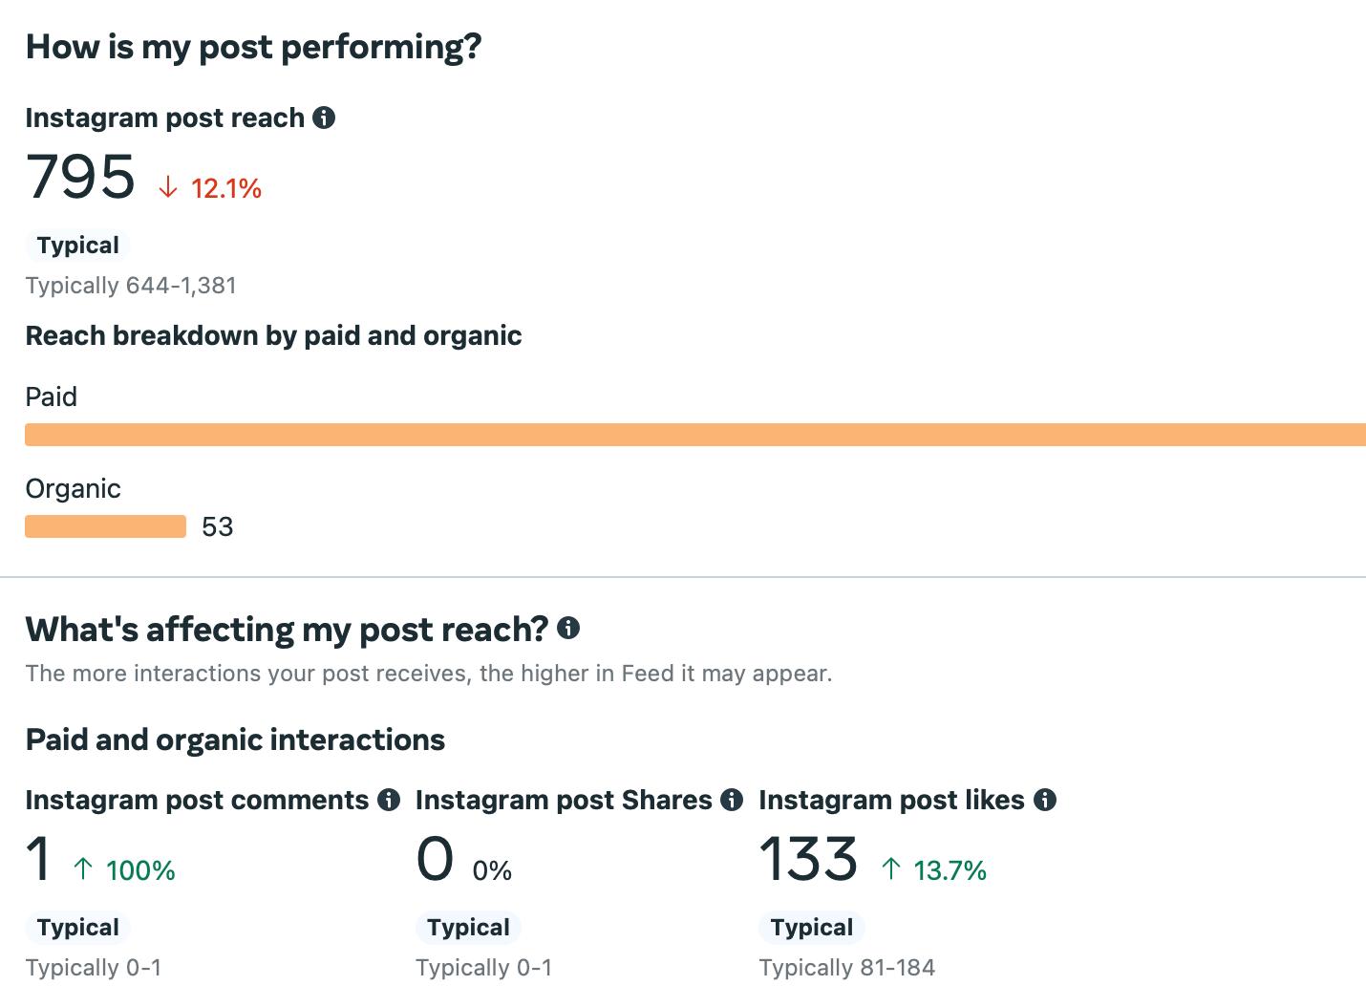Click green up arrow beside 13.7%

pos(891,868)
